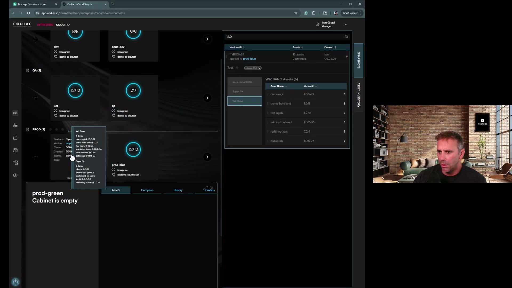Screen dimensions: 512x288
Task: Open the kebab menu on the demo-api row
Action: (x=345, y=94)
